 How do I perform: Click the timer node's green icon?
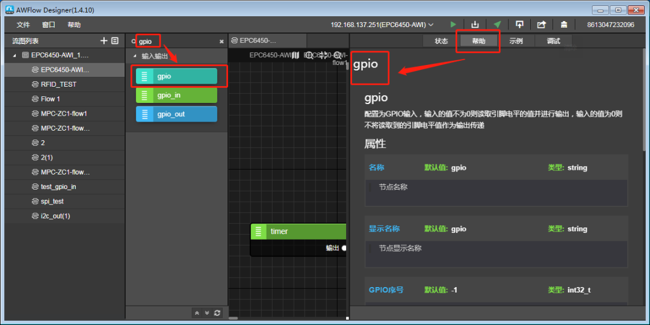tap(259, 231)
